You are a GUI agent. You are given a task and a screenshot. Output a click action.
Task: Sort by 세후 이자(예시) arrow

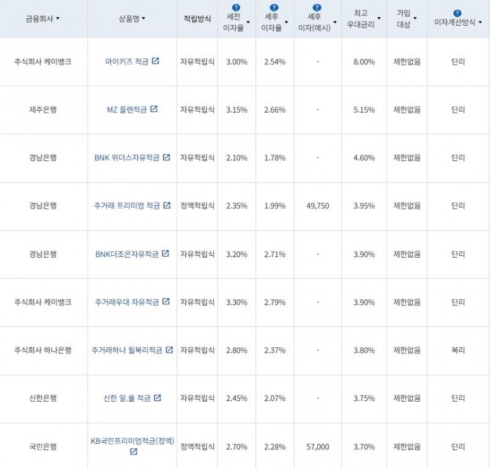tap(335, 22)
